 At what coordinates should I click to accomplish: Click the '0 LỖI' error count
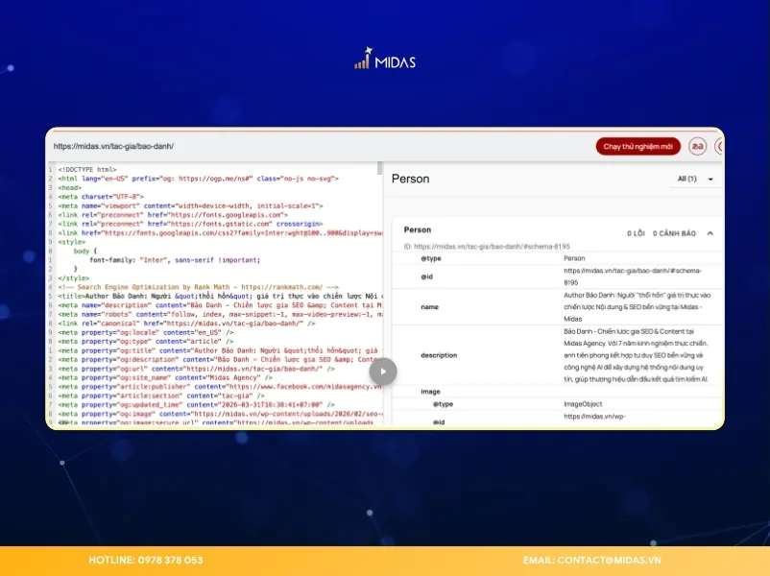[636, 233]
